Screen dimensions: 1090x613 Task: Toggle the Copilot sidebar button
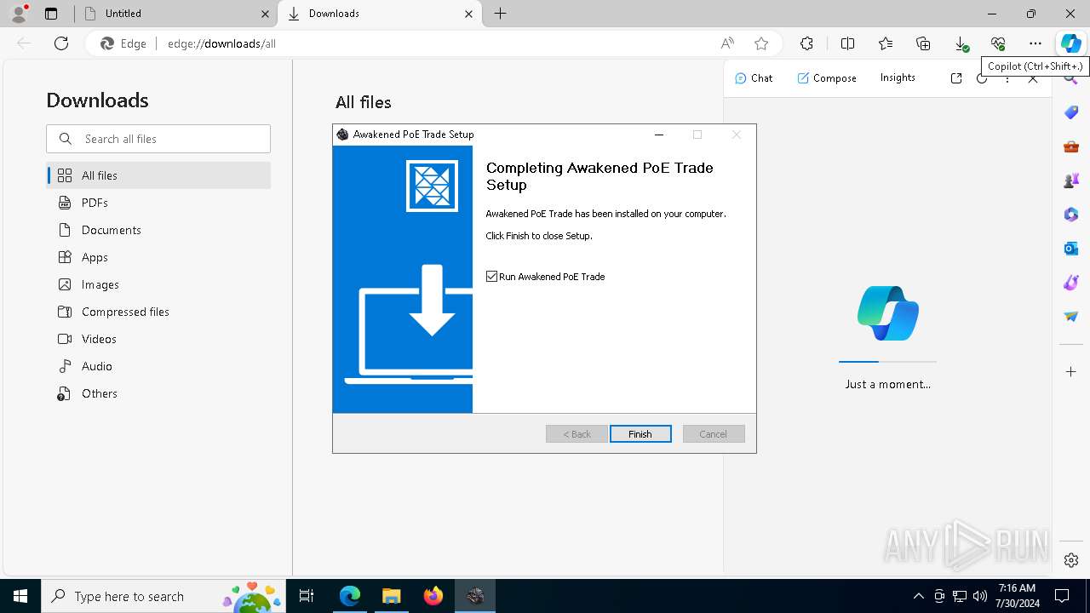[x=1071, y=43]
